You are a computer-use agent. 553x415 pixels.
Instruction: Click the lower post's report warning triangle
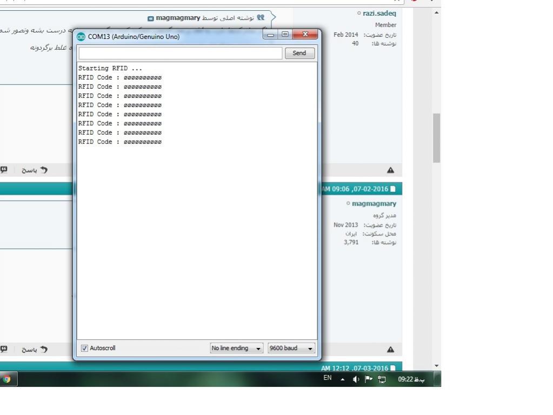(x=391, y=350)
